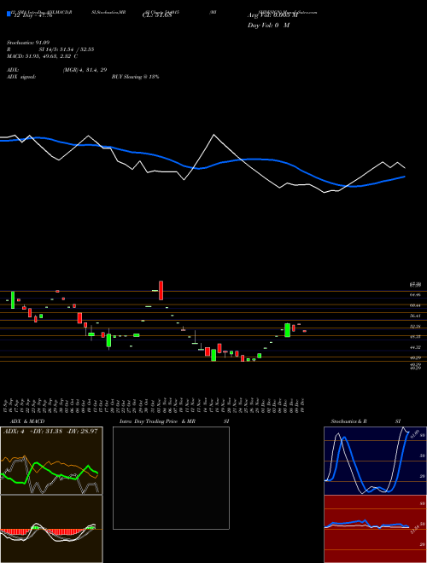Click the white price line peak in the middle
Image resolution: width=427 pixels, height=563 pixels.
click(213, 135)
